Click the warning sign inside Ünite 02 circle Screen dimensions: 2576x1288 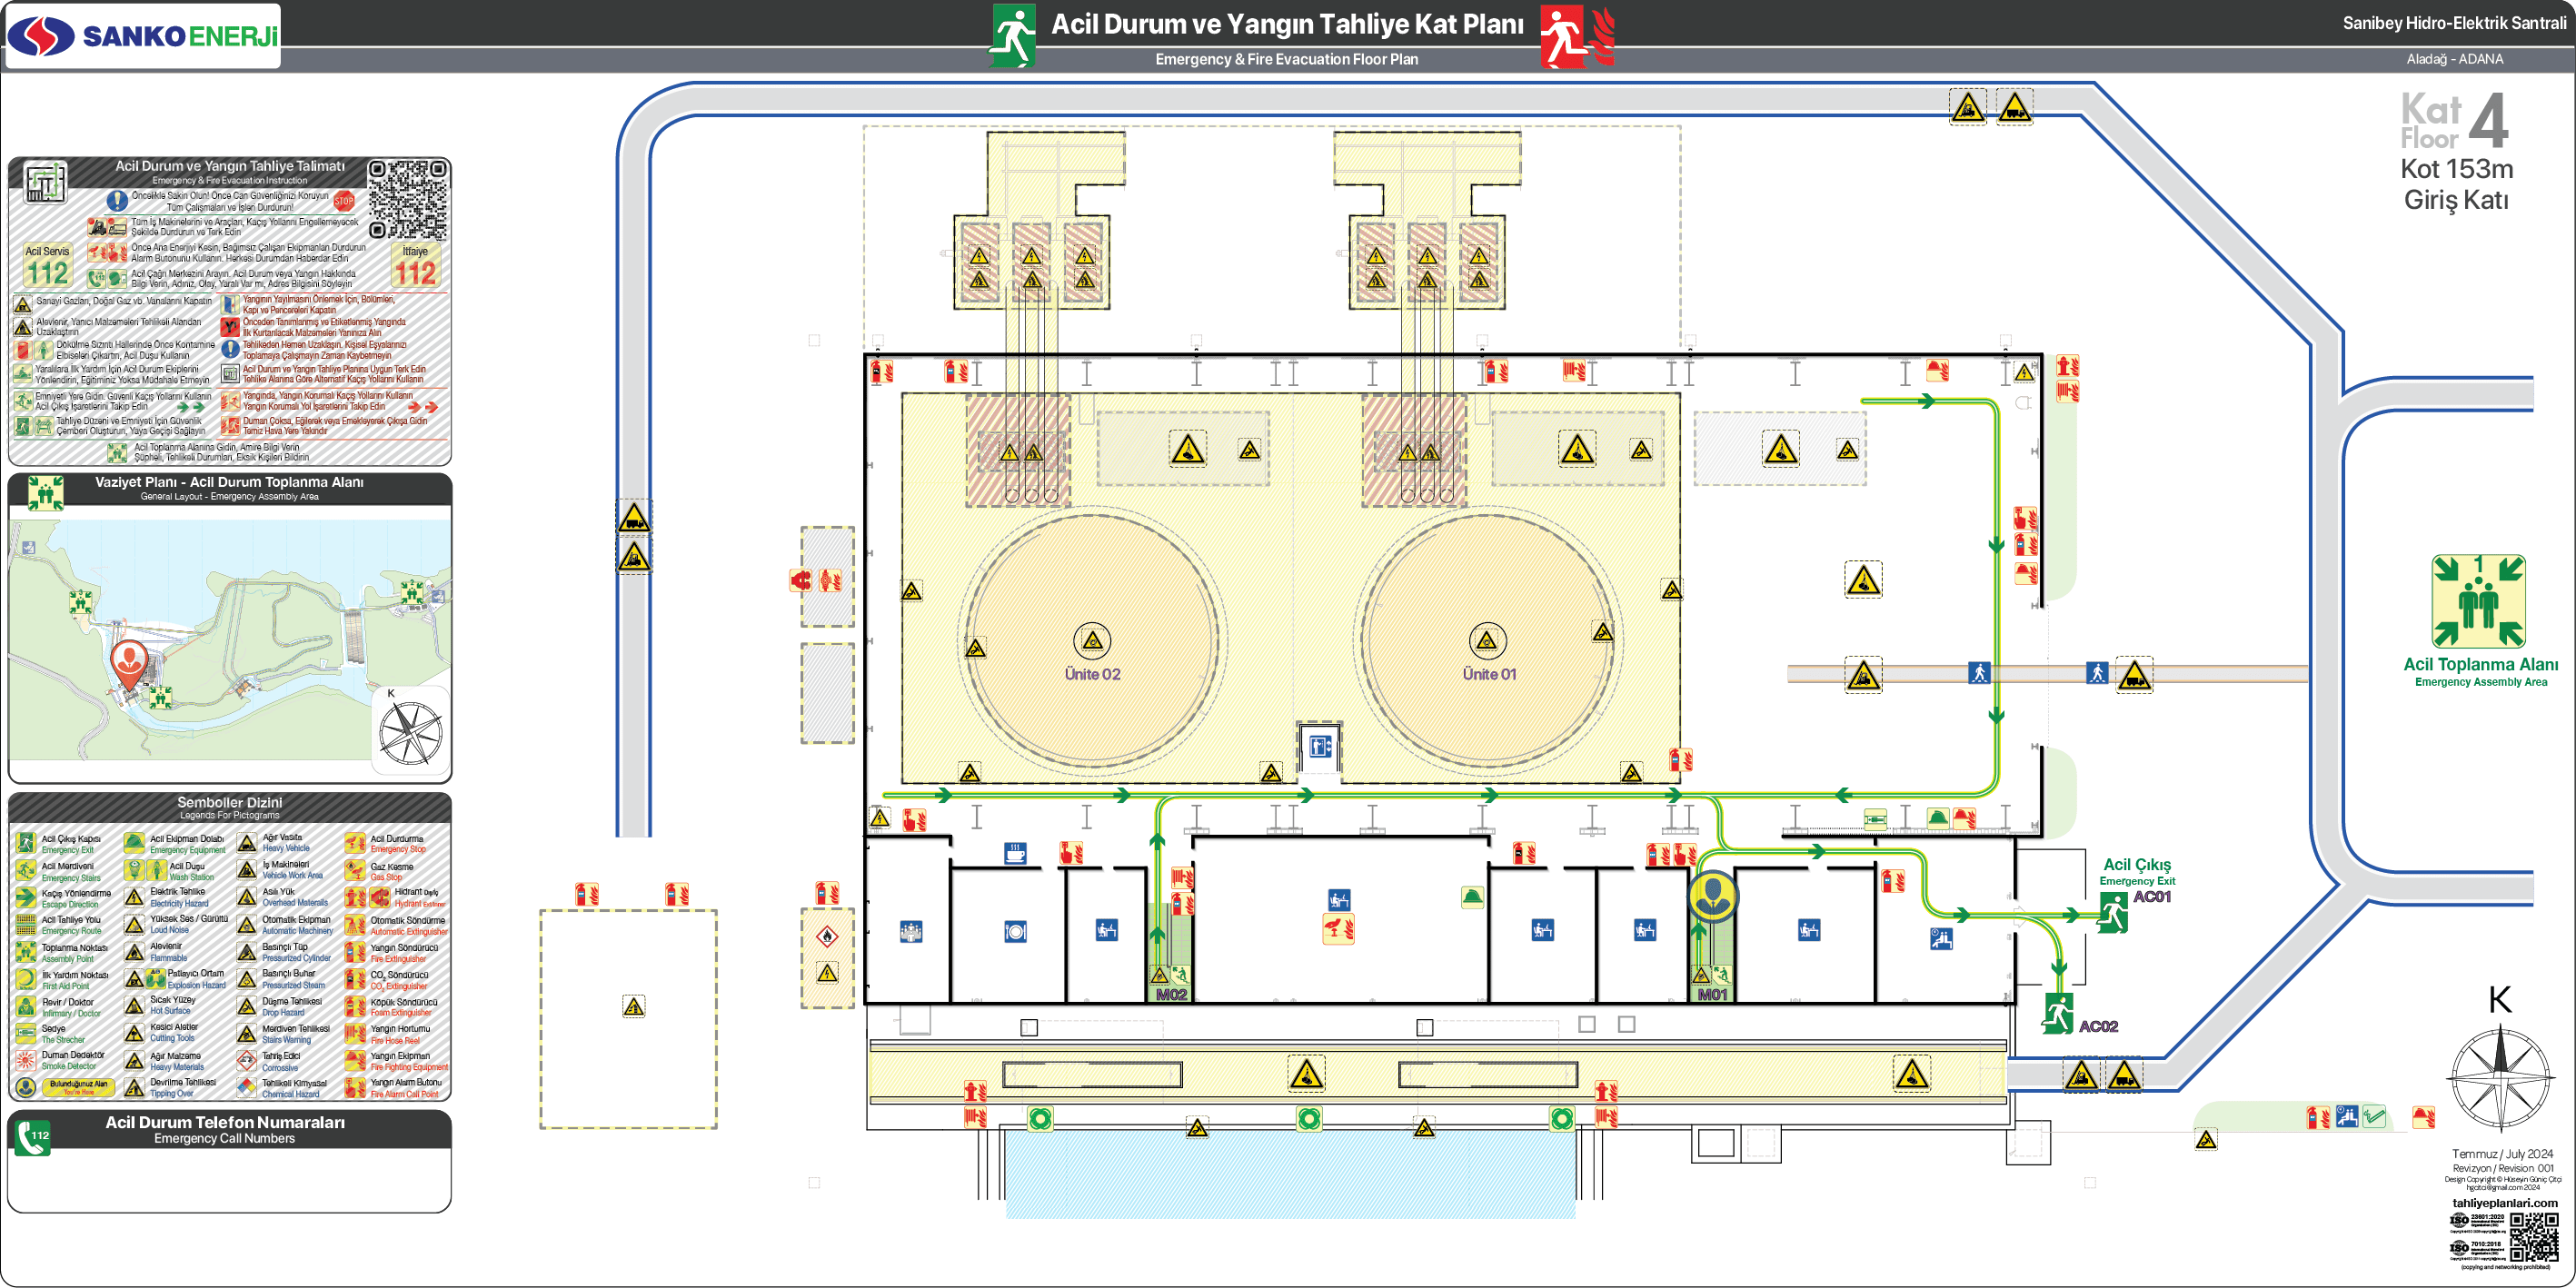pos(1092,640)
